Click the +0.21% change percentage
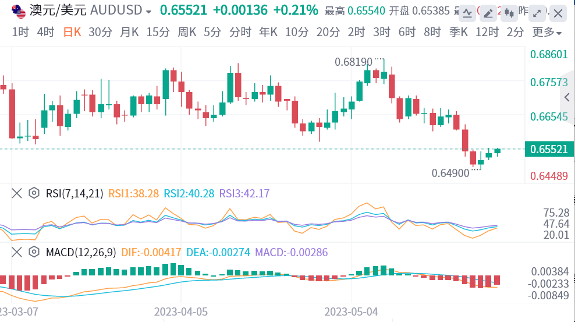Image resolution: width=575 pixels, height=322 pixels. pyautogui.click(x=296, y=10)
